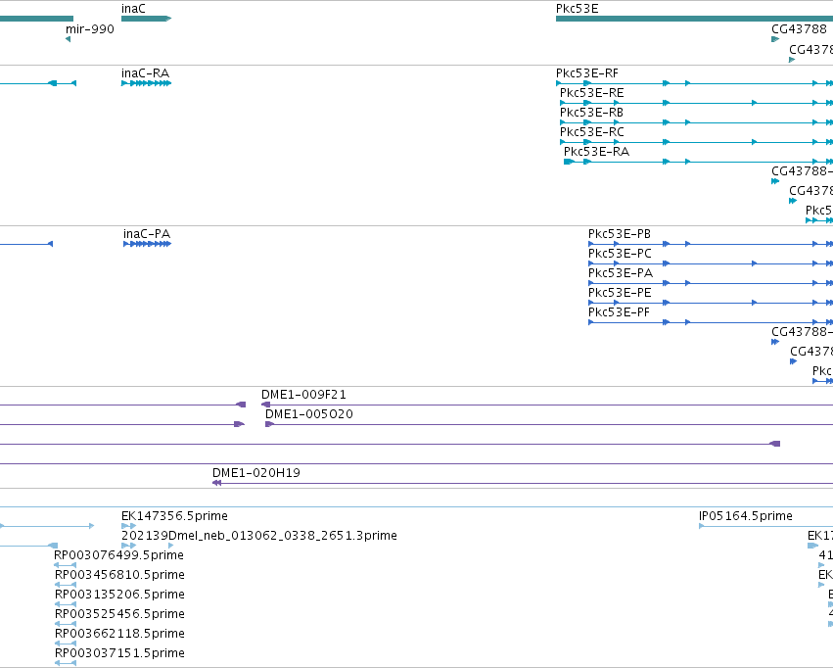Click the DME1-009F21 left-pointing end marker

tap(265, 405)
